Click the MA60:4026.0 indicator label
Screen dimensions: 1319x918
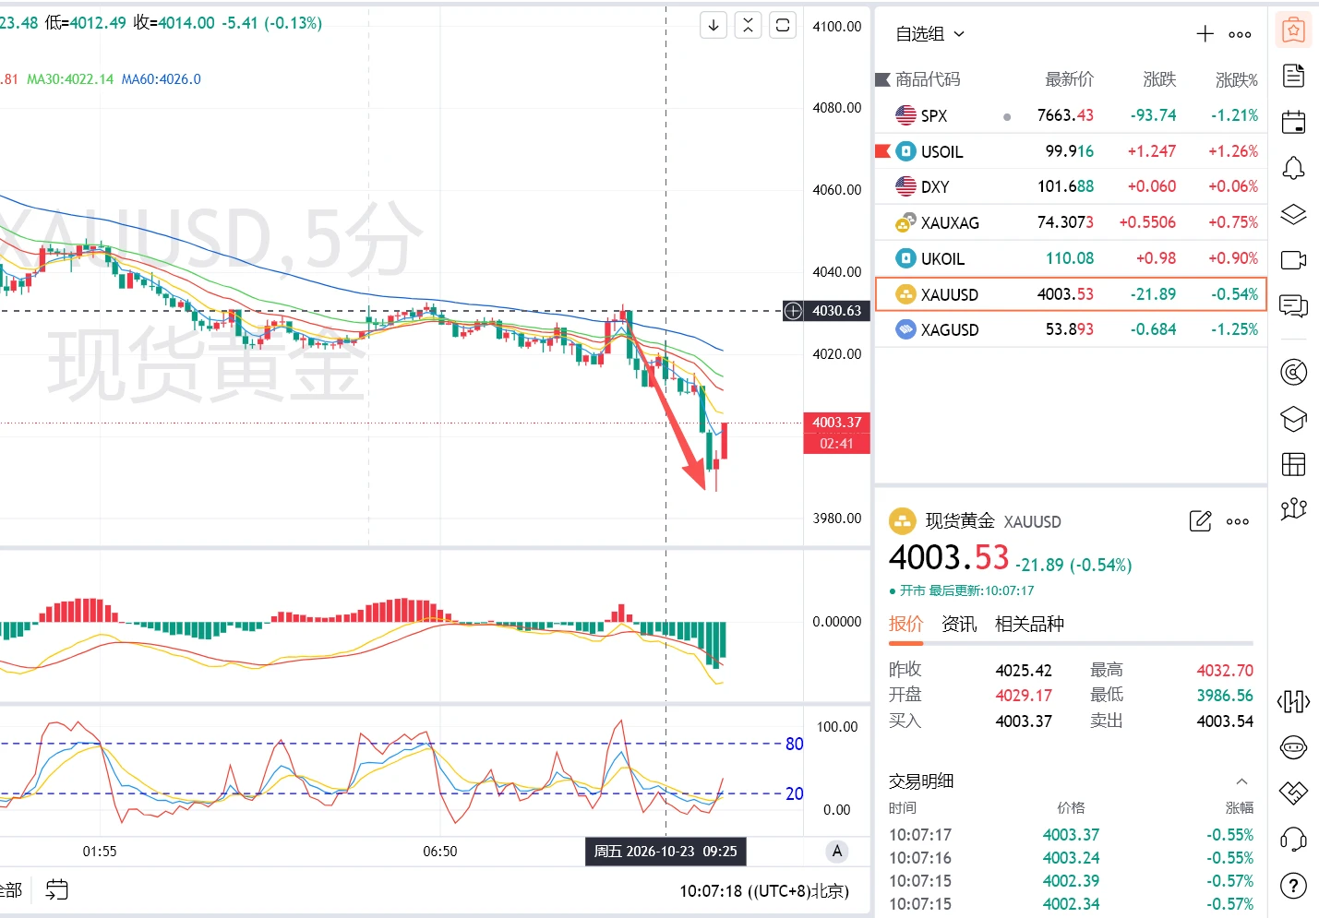tap(162, 79)
